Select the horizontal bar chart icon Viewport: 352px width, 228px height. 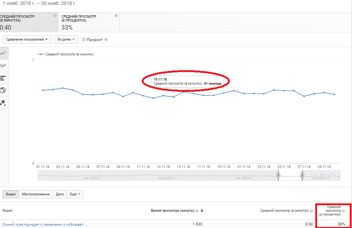click(3, 78)
